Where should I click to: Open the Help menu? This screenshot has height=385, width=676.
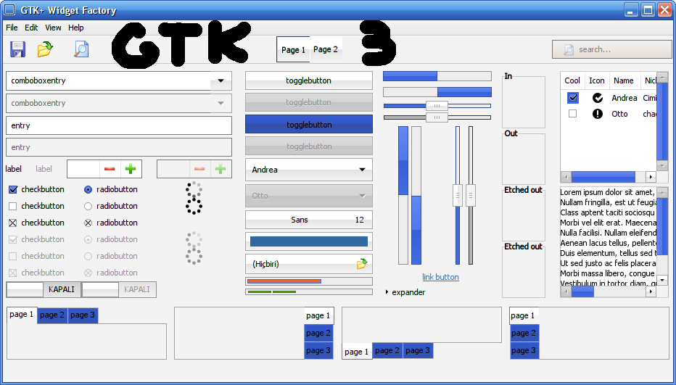pyautogui.click(x=76, y=28)
